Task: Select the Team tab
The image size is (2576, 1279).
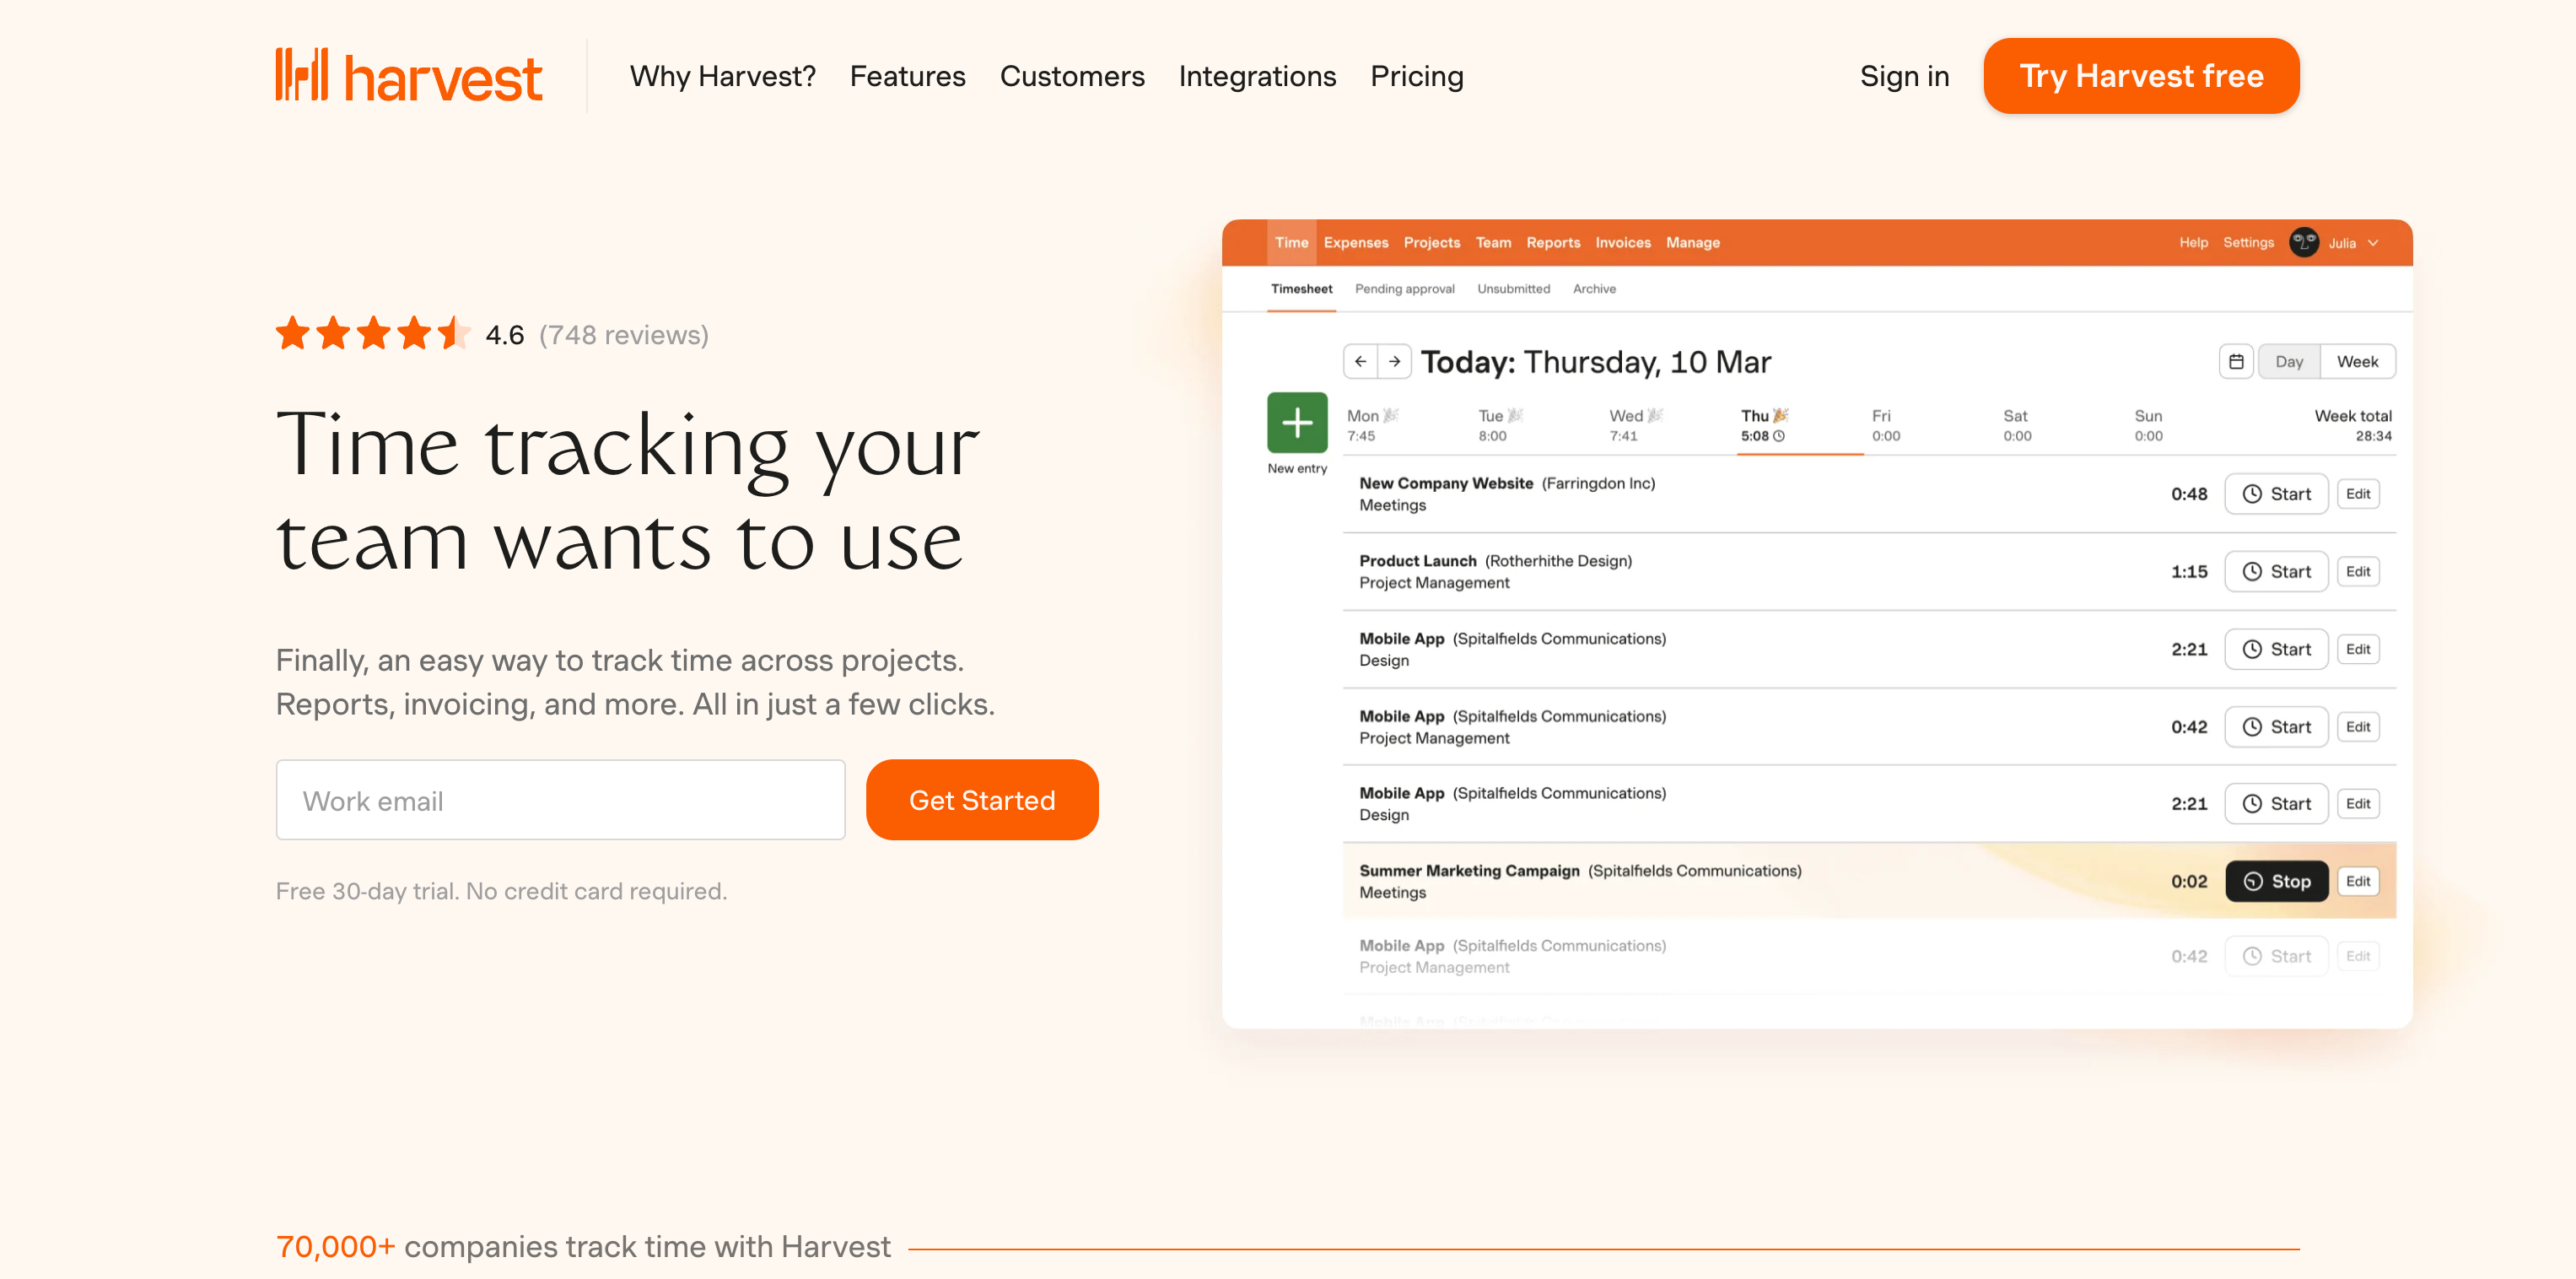Action: 1492,242
